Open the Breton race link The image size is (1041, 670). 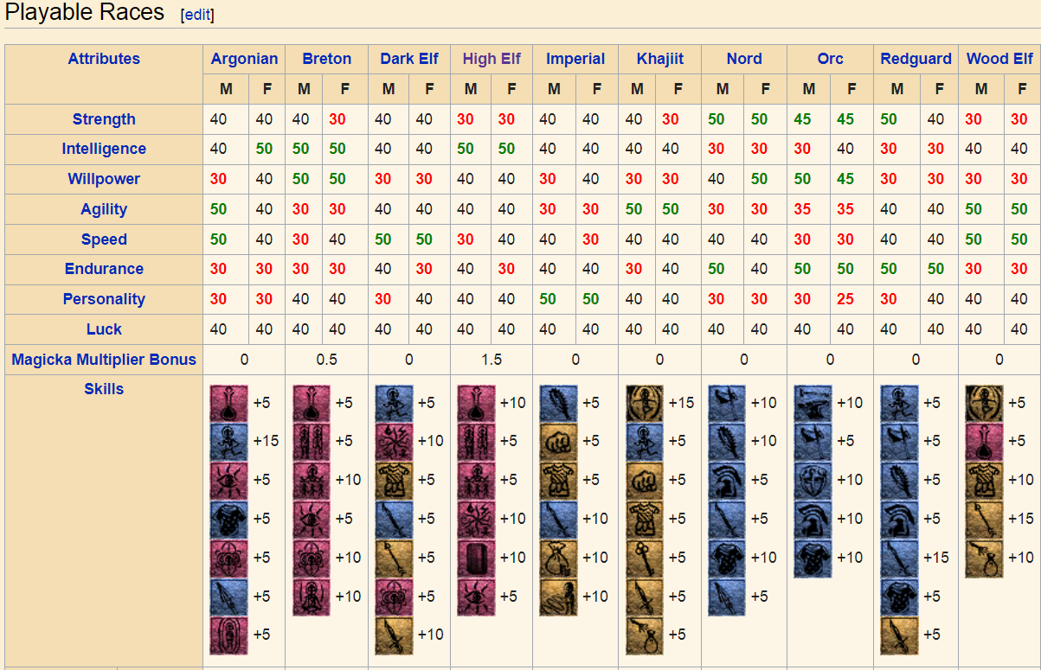[x=327, y=59]
